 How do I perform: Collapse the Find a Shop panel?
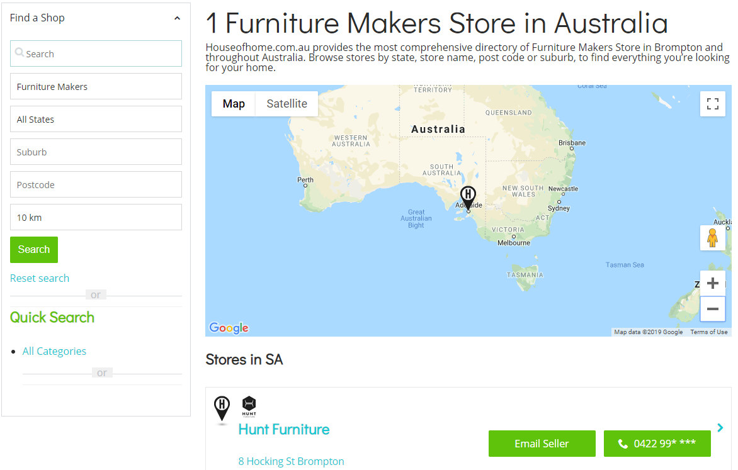click(x=177, y=18)
